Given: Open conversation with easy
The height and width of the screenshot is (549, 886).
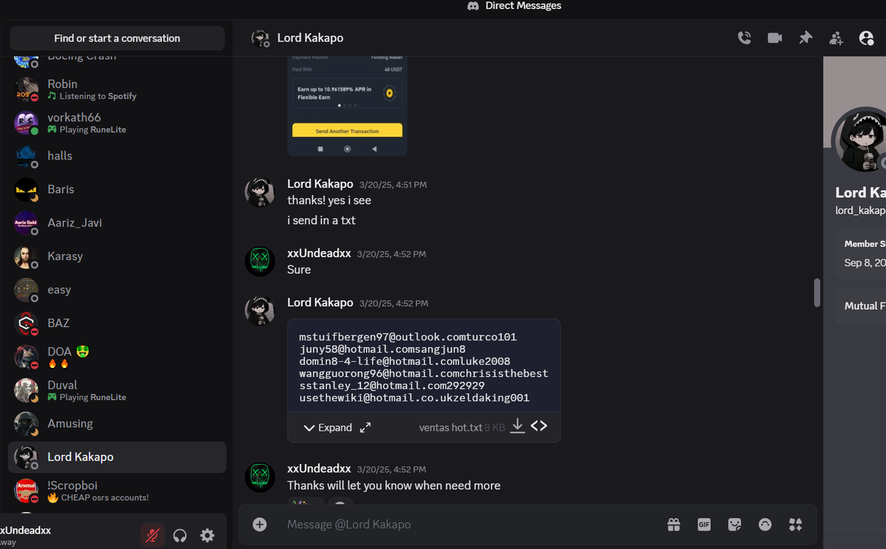Looking at the screenshot, I should 117,290.
